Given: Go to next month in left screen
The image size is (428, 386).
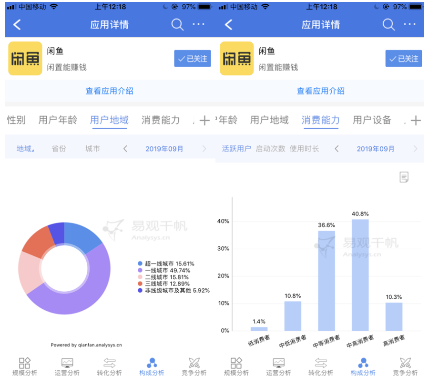Looking at the screenshot, I should coord(204,149).
